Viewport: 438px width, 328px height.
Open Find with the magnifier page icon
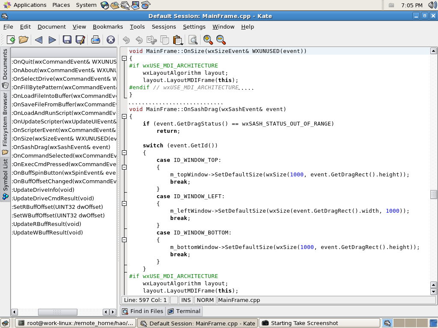click(193, 40)
